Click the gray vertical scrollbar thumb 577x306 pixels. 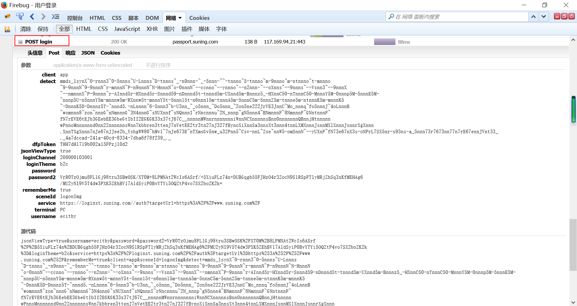coord(573,245)
